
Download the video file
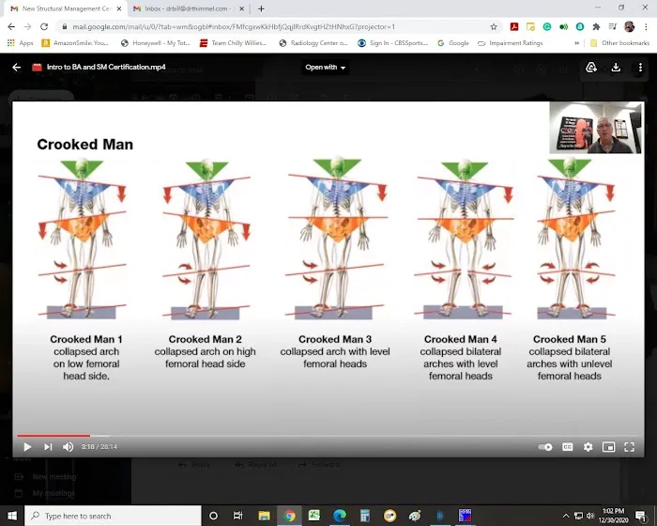(616, 68)
